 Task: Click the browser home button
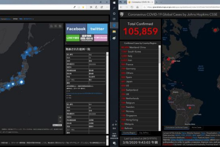[x=138, y=7]
